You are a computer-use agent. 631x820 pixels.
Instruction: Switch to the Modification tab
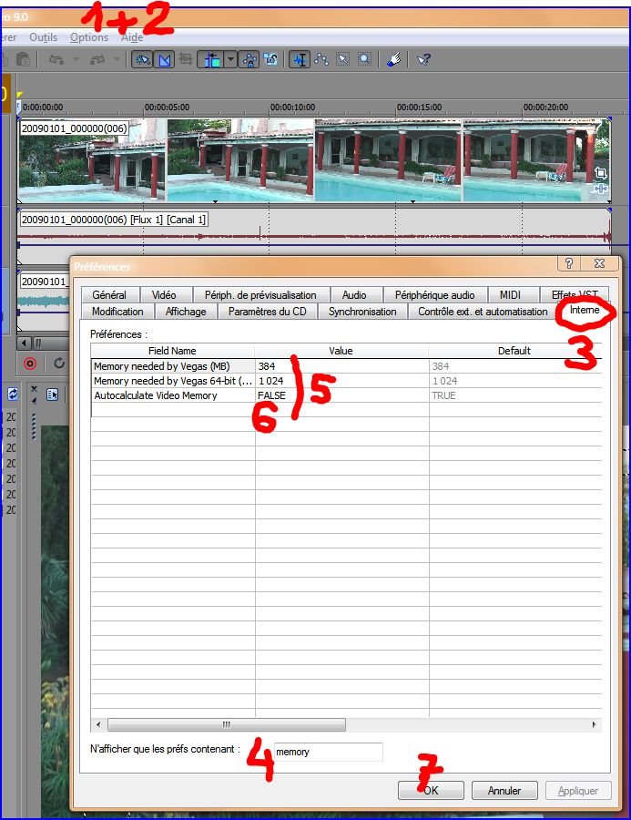[x=117, y=312]
